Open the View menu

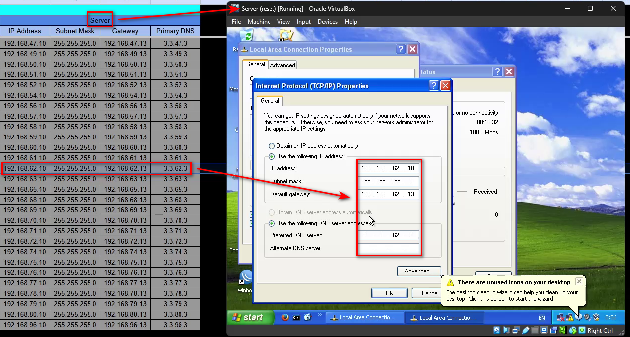pyautogui.click(x=284, y=22)
